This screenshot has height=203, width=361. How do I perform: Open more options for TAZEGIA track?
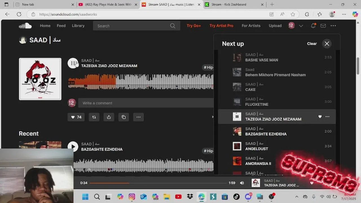pos(138,117)
